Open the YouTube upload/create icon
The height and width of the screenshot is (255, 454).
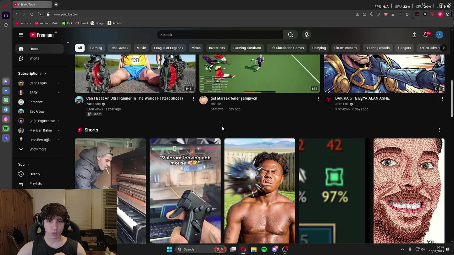(414, 35)
